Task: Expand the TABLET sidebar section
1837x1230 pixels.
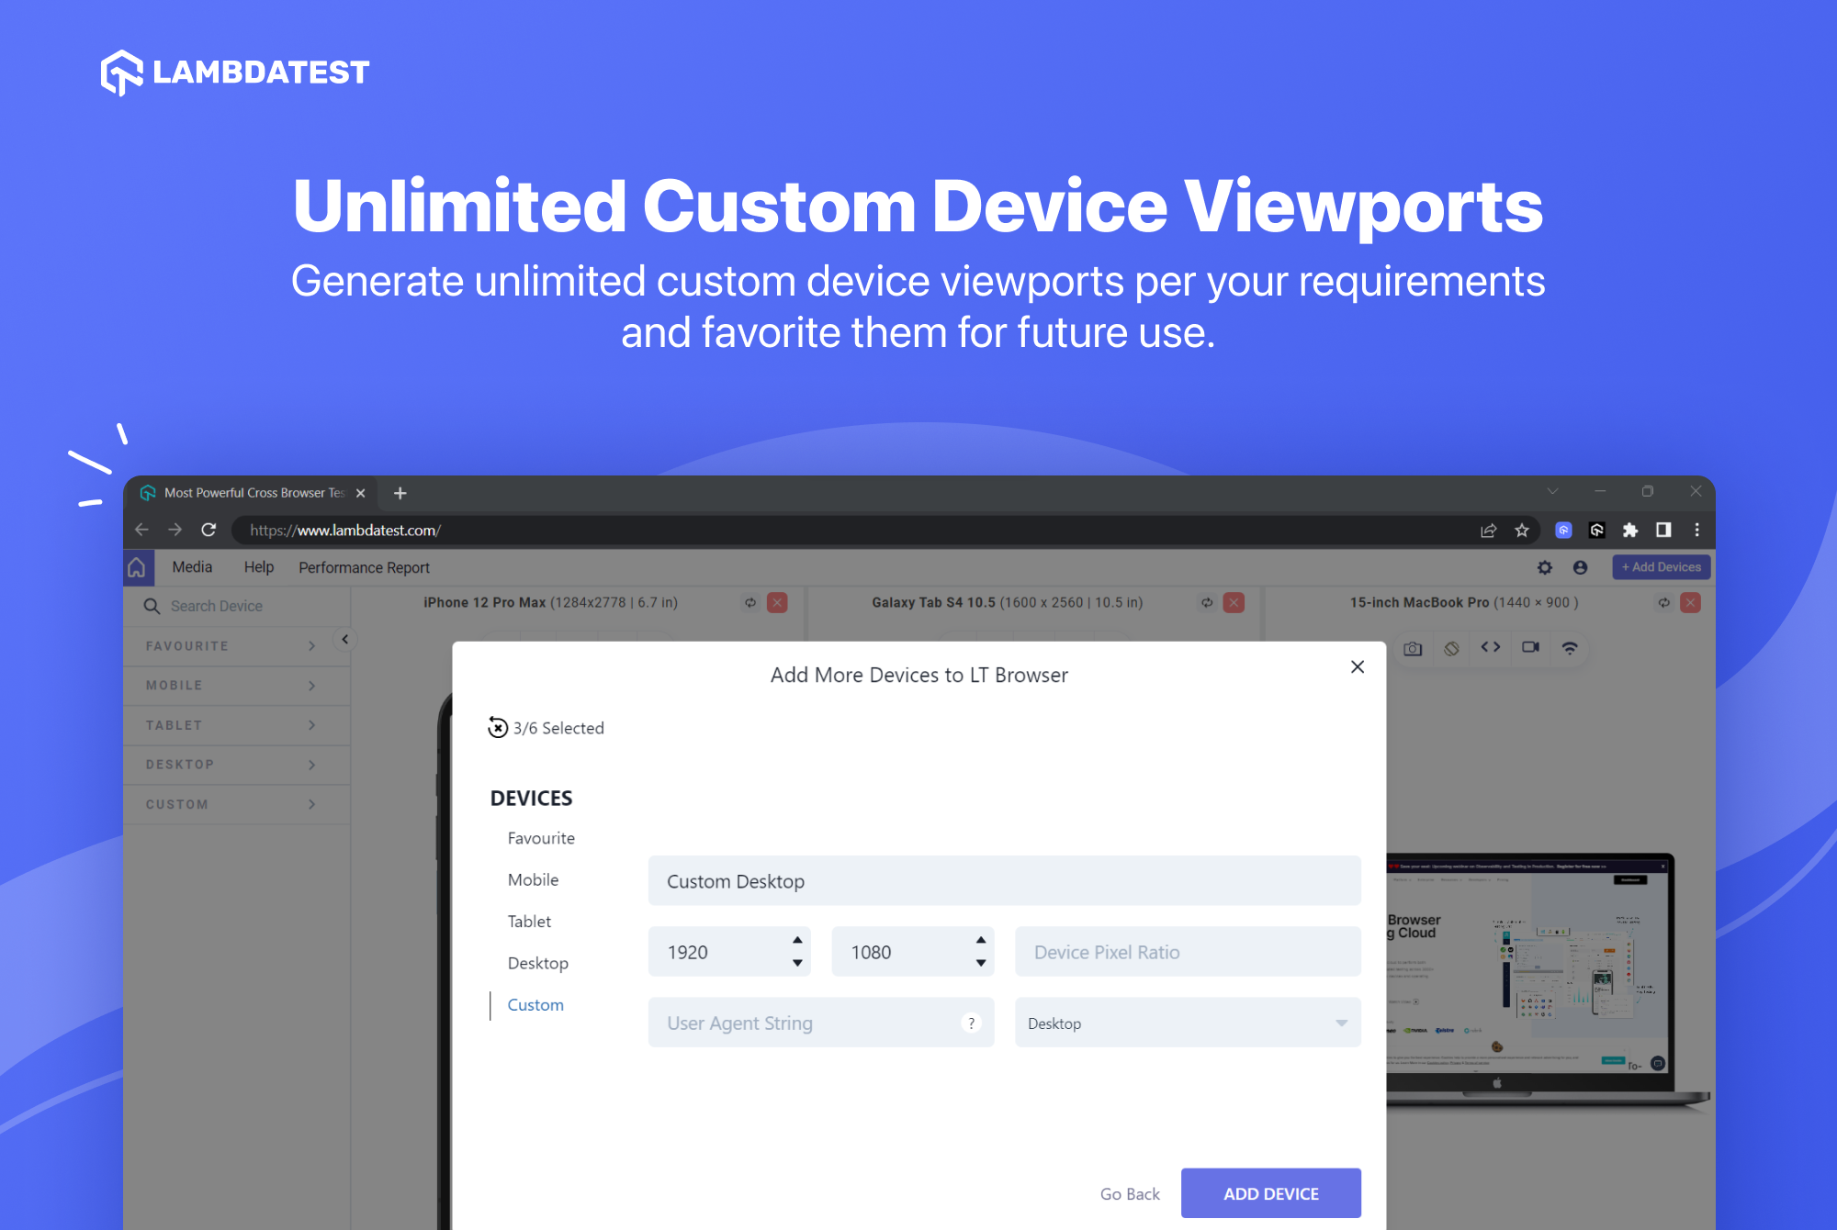Action: pos(236,725)
